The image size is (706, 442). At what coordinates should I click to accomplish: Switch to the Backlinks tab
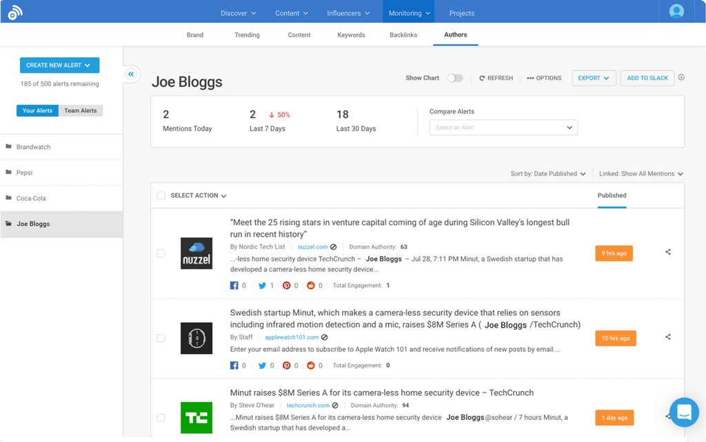[403, 34]
